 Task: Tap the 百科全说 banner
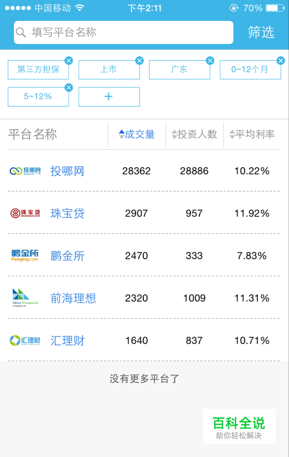239,426
